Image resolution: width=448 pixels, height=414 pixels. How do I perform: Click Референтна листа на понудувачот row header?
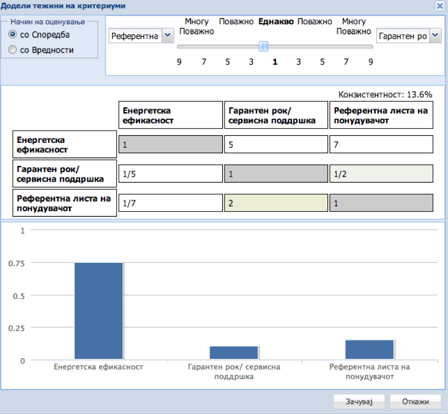(65, 203)
